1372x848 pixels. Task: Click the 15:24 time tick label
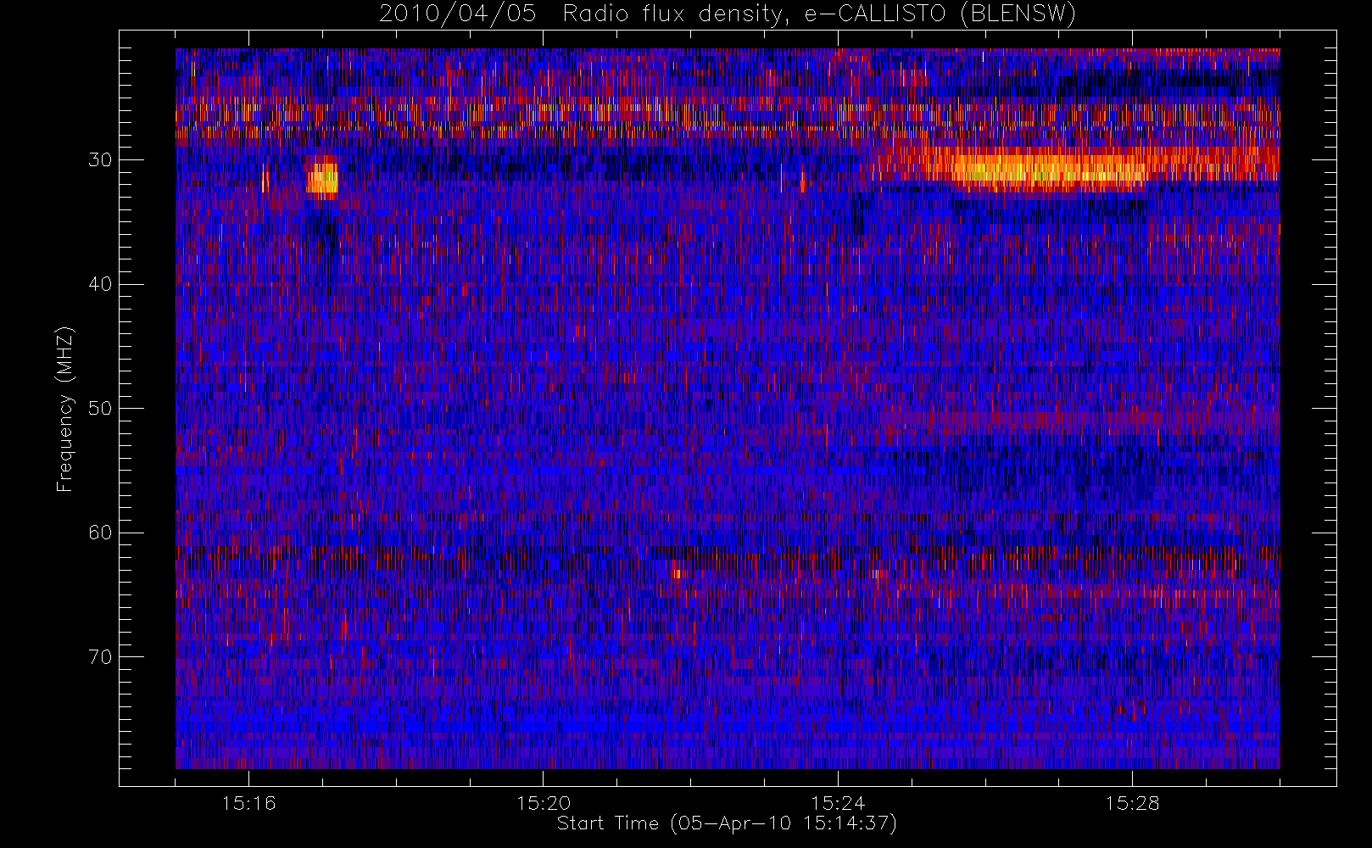point(838,803)
